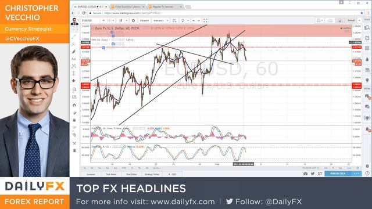The width and height of the screenshot is (372, 209).
Task: Open the Pine Editor bottom tab
Action: coord(132,174)
